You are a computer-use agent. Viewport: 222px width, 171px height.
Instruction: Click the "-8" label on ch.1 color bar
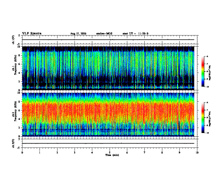tap(207, 72)
